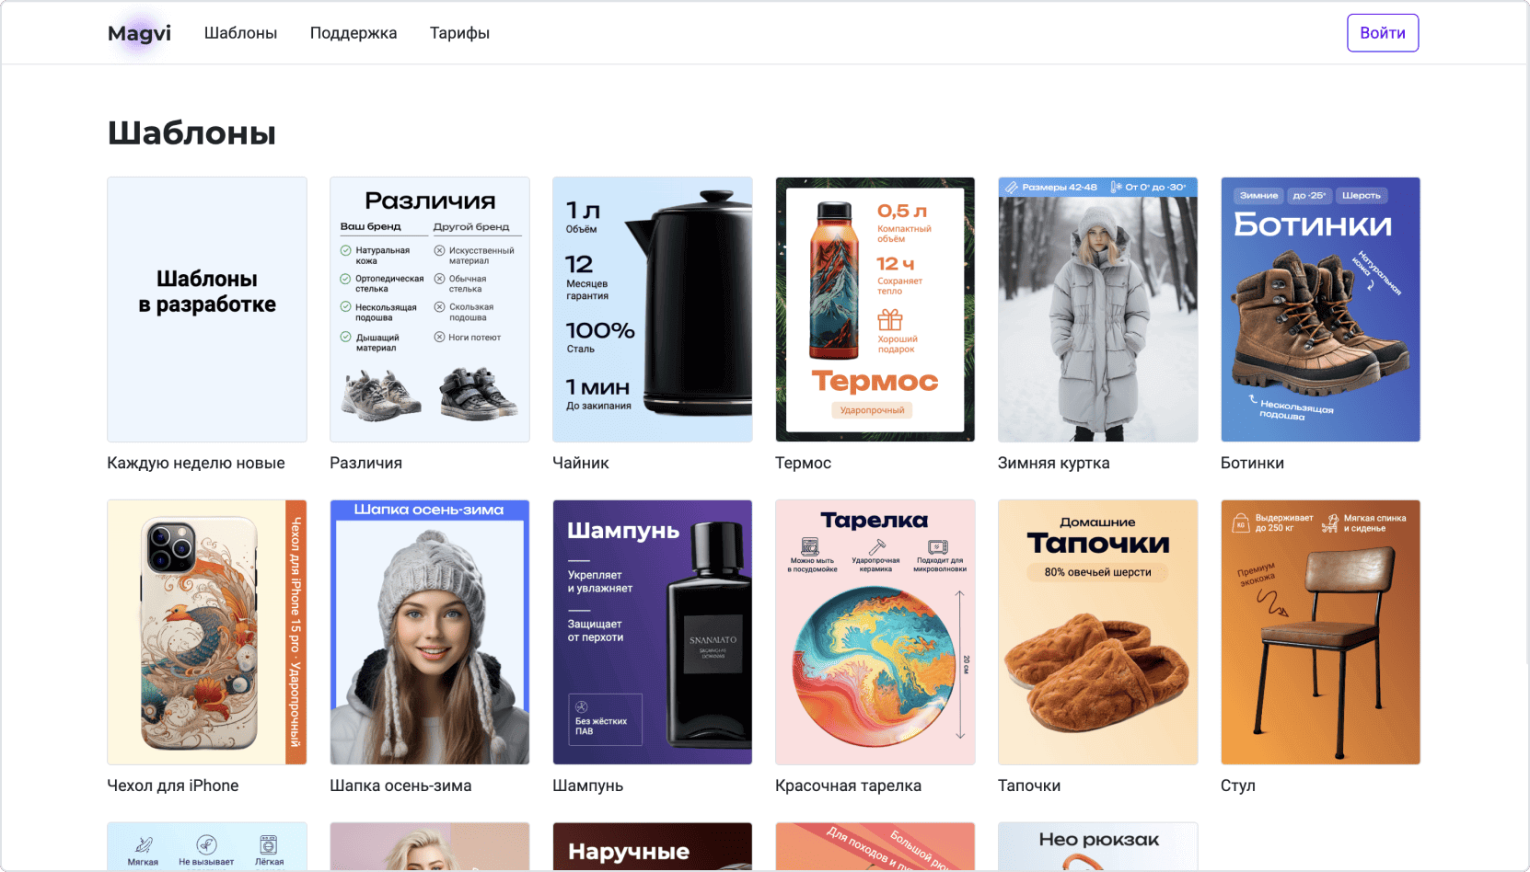Open the Тарифы menu item
The height and width of the screenshot is (872, 1530).
[x=459, y=33]
